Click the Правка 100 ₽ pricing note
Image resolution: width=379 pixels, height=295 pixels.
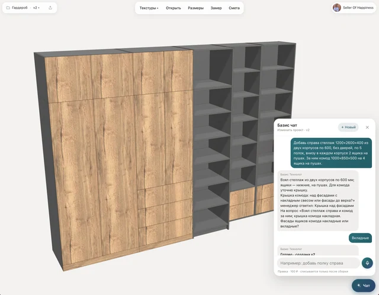[313, 271]
